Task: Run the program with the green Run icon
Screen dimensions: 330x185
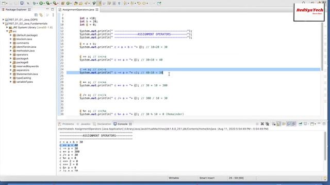Action: (x=41, y=3)
